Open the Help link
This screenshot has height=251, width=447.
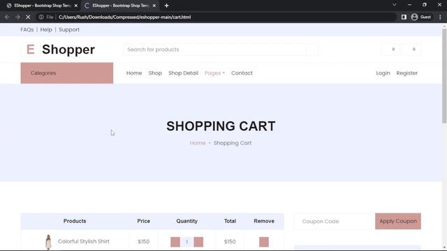point(46,29)
